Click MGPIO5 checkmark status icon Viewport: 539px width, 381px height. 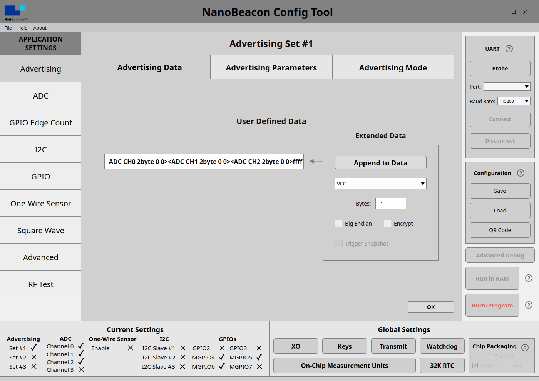tap(259, 357)
